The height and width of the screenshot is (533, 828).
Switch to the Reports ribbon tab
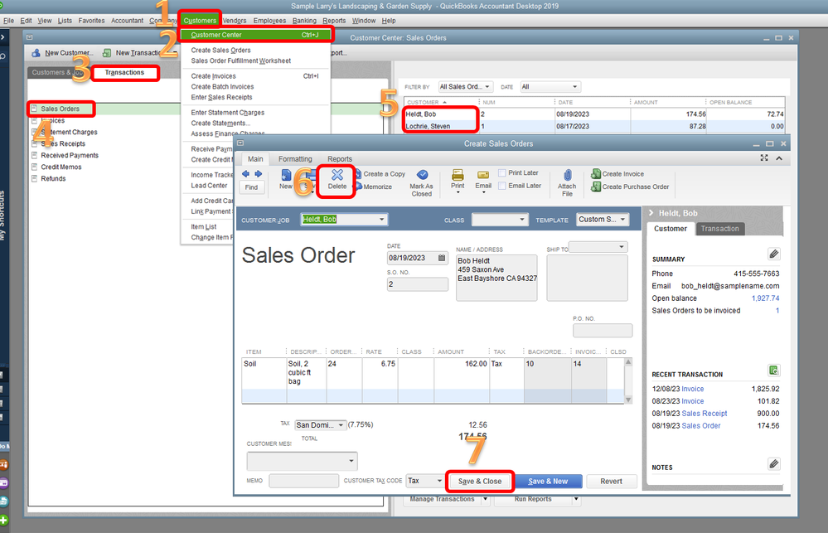[x=340, y=159]
